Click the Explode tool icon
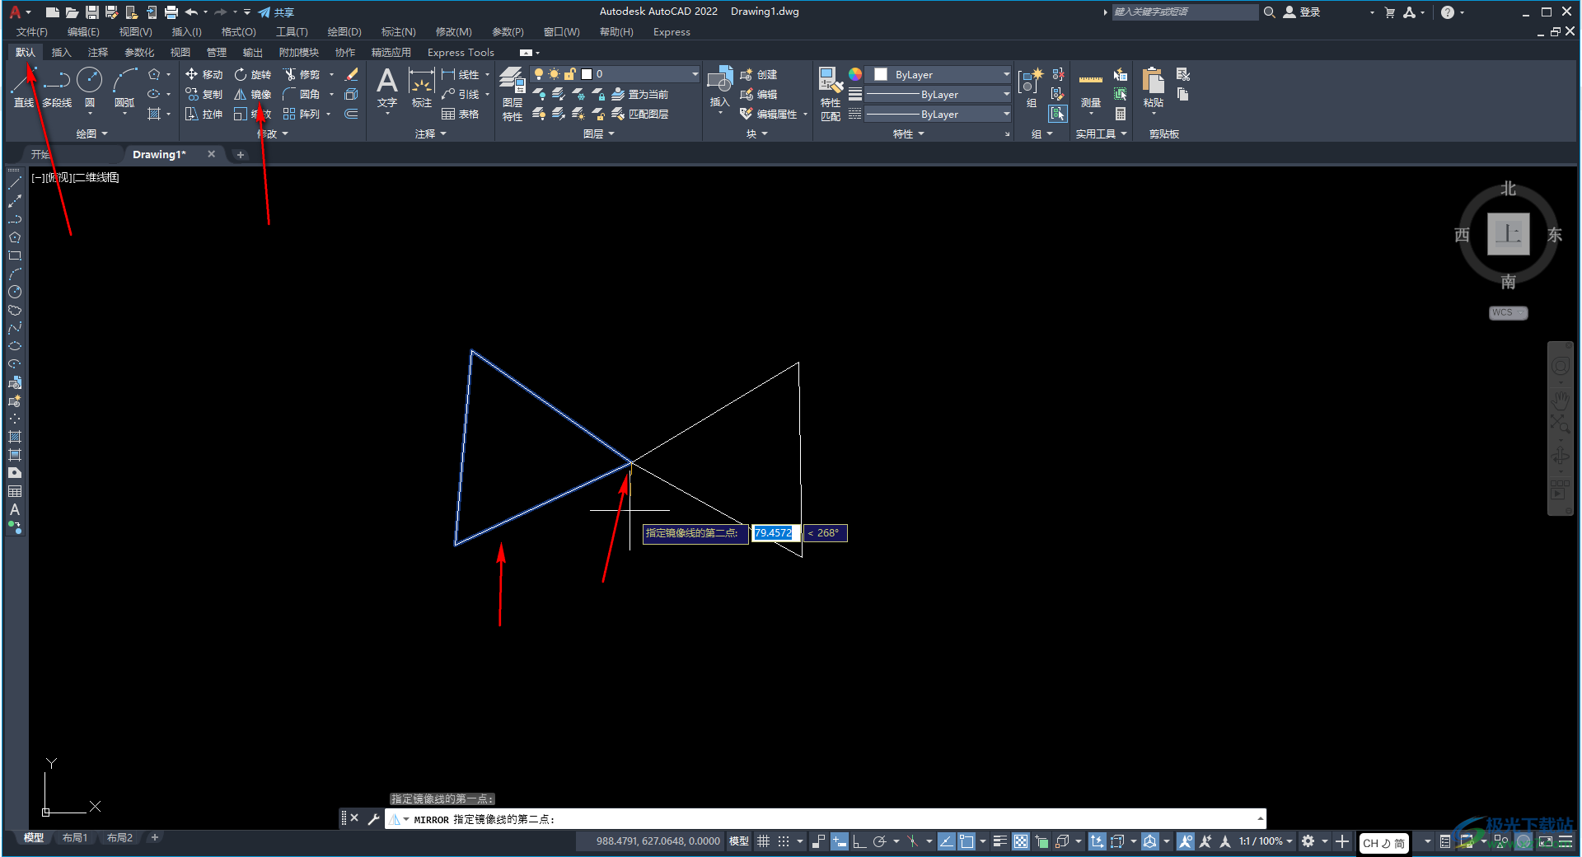This screenshot has height=857, width=1582. [352, 94]
